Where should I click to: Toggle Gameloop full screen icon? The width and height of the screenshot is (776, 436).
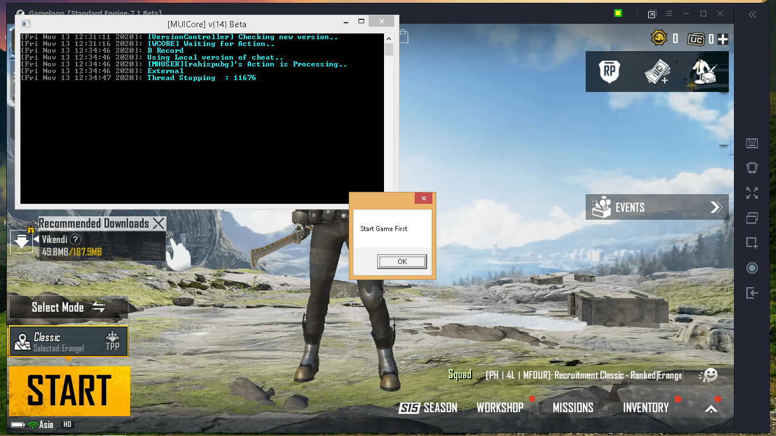tap(752, 193)
